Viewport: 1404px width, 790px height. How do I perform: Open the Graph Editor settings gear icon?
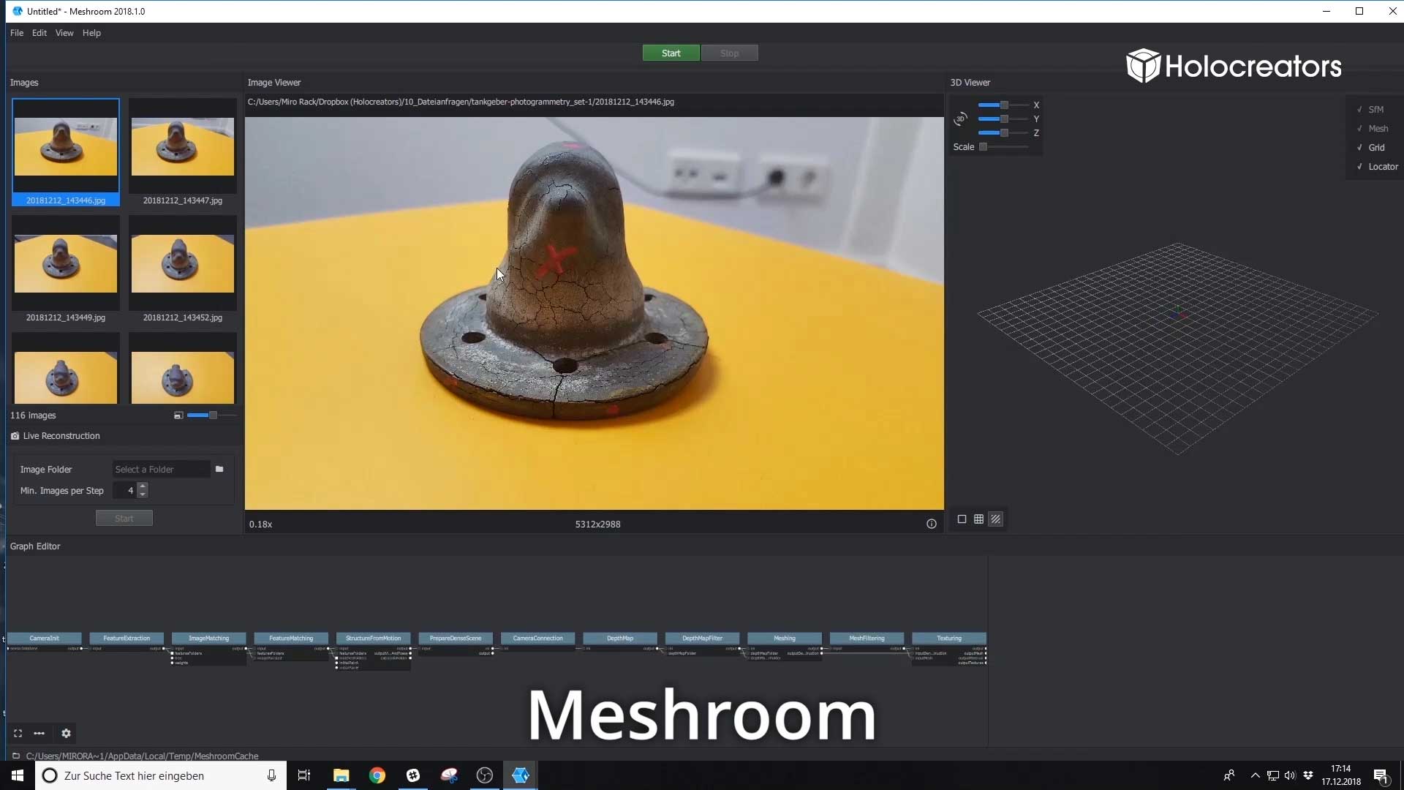tap(67, 734)
